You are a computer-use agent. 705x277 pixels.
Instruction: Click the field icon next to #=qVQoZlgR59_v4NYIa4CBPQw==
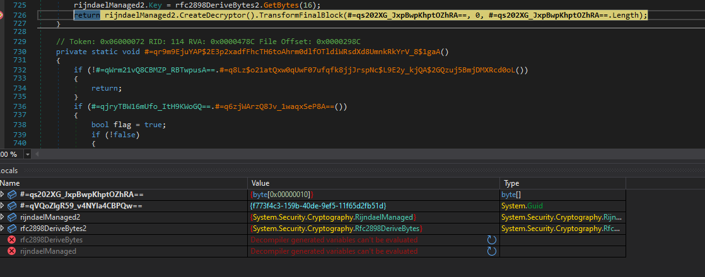click(12, 206)
